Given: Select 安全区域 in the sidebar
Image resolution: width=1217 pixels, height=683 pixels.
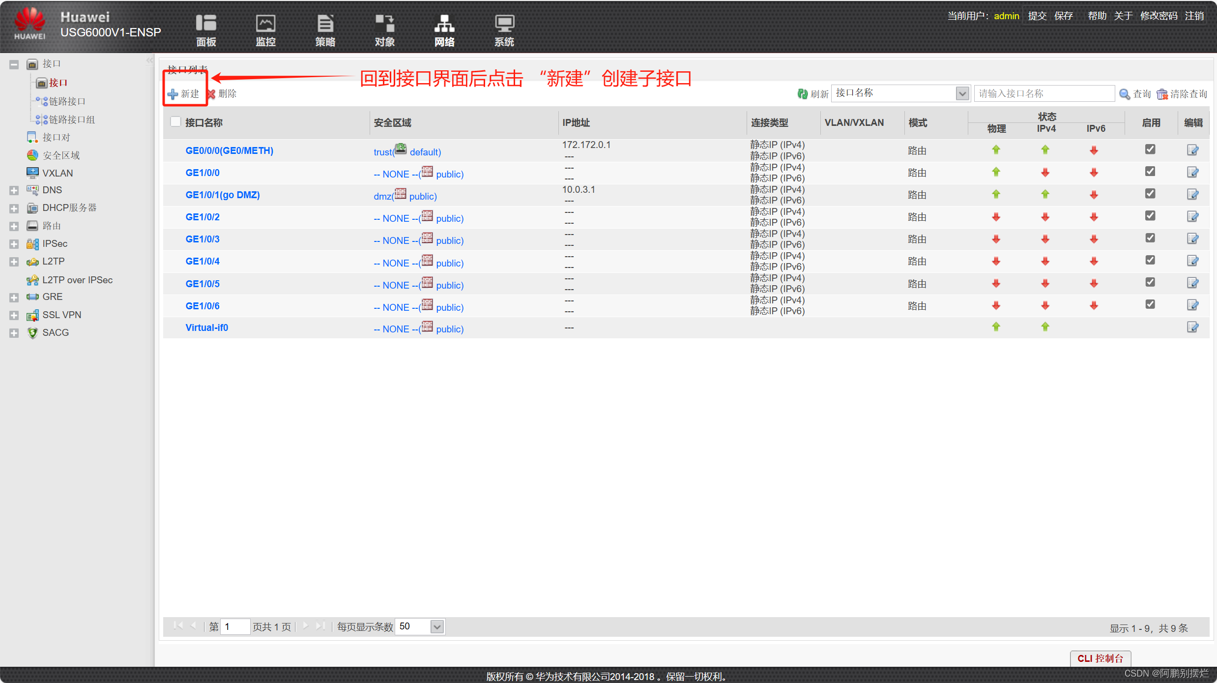Looking at the screenshot, I should (61, 155).
